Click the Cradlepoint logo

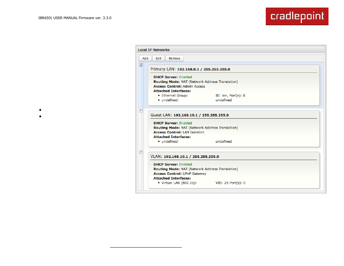click(297, 17)
